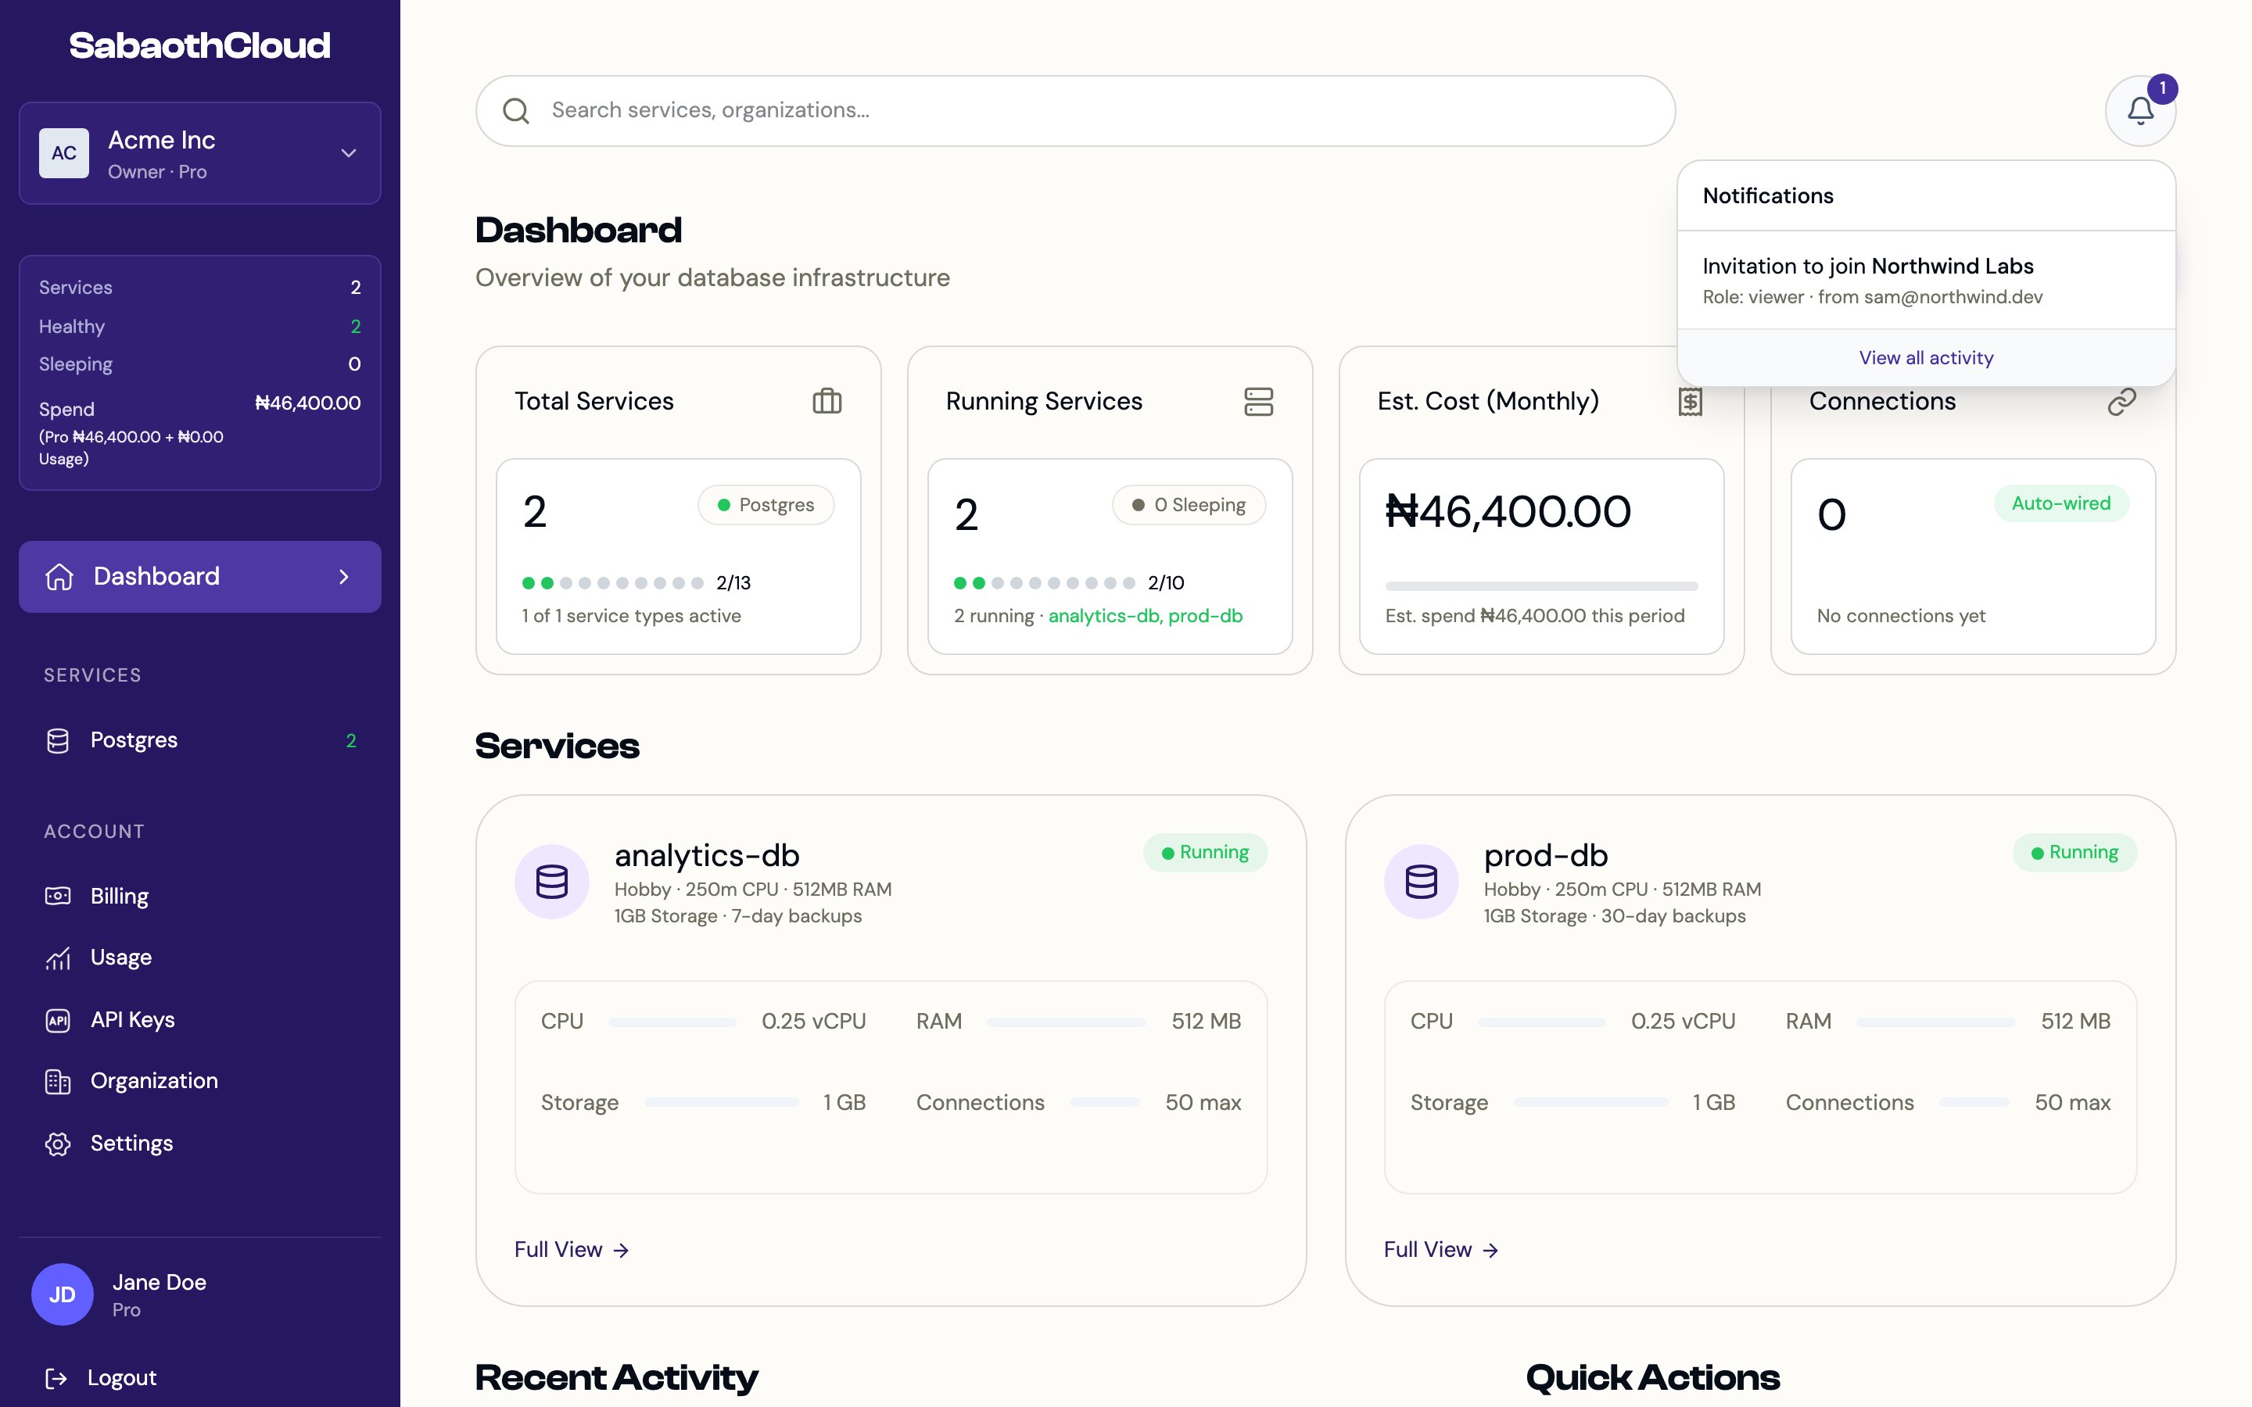
Task: Click the JD user avatar
Action: (63, 1294)
